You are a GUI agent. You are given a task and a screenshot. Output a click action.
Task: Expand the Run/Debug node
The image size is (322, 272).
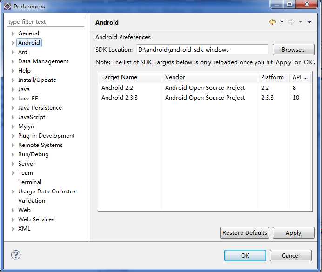pyautogui.click(x=13, y=154)
